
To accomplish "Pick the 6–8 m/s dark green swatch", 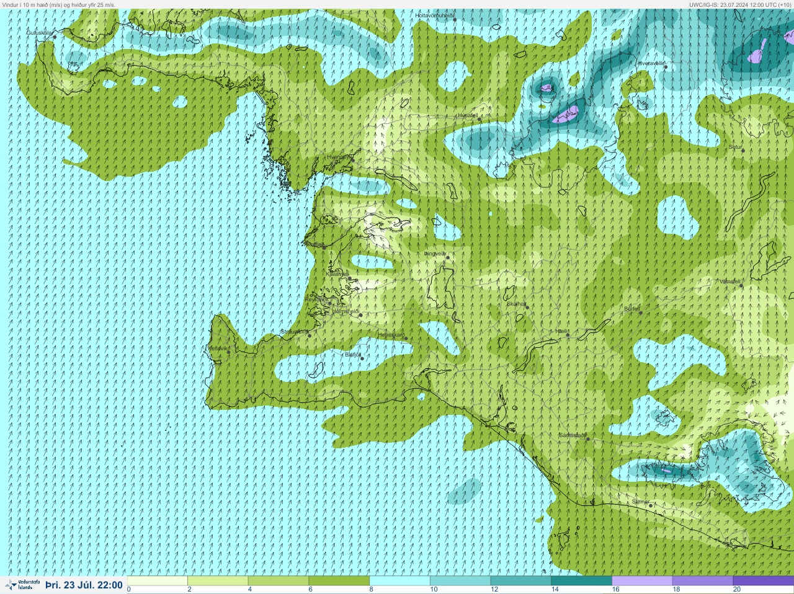I will point(339,581).
